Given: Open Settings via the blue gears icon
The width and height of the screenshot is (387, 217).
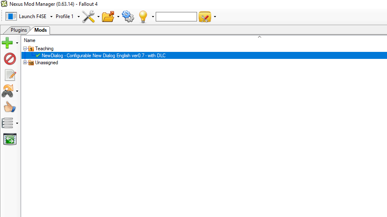Looking at the screenshot, I should click(128, 16).
